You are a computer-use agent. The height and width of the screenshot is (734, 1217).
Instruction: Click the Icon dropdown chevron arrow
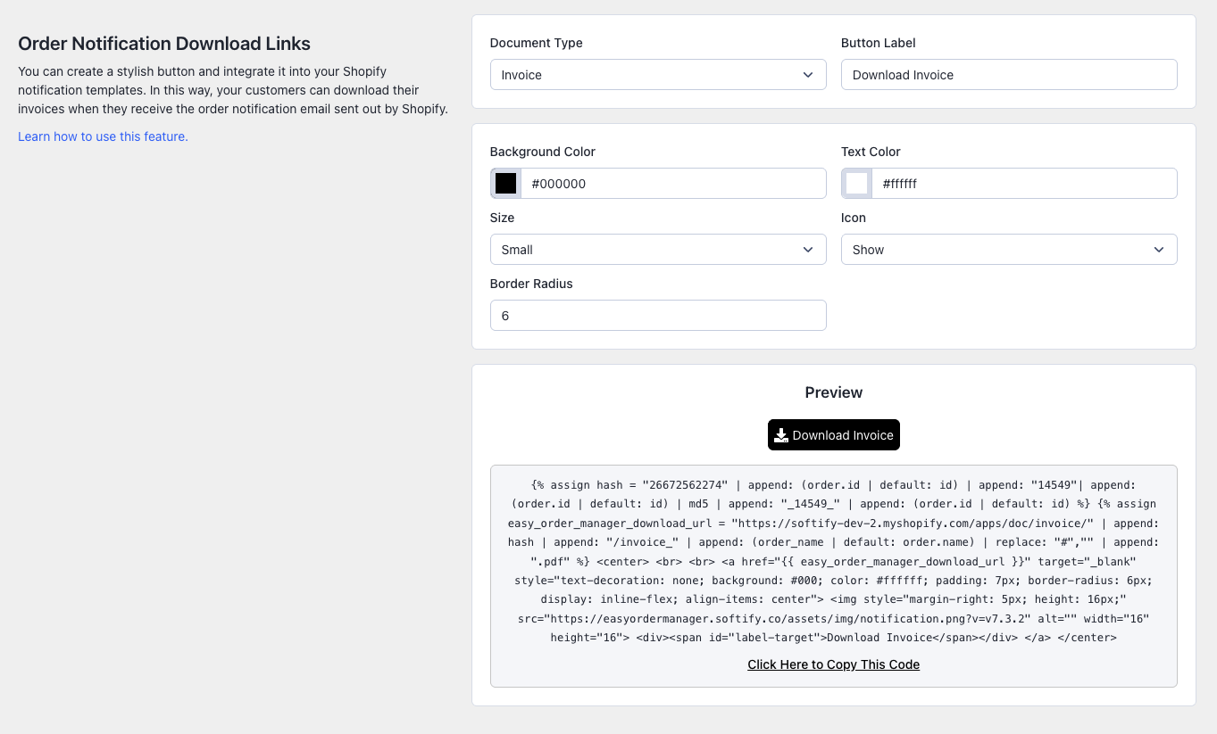(x=1159, y=250)
